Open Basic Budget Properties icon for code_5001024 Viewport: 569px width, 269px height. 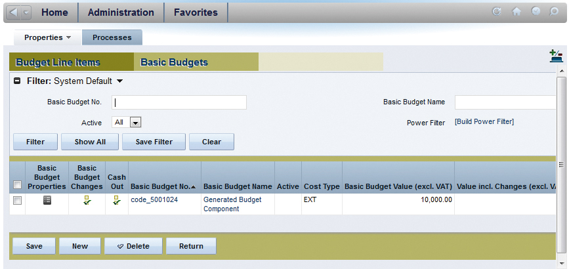(47, 201)
